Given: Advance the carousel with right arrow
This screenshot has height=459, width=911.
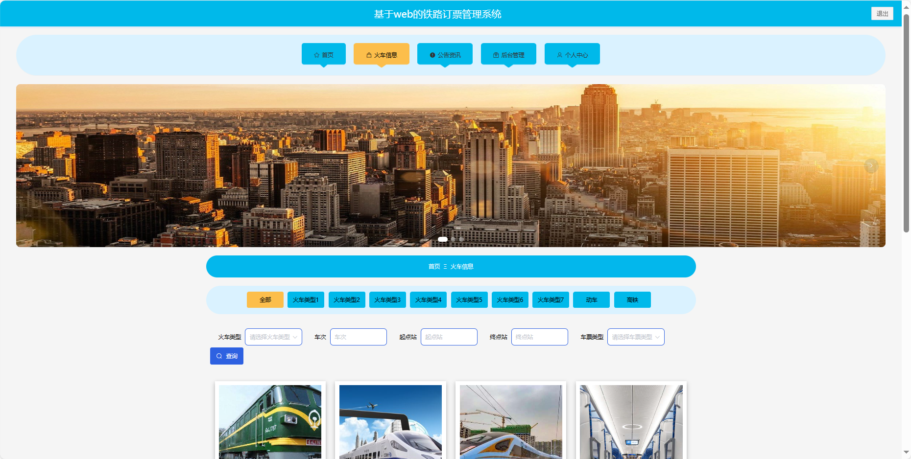Looking at the screenshot, I should (871, 165).
